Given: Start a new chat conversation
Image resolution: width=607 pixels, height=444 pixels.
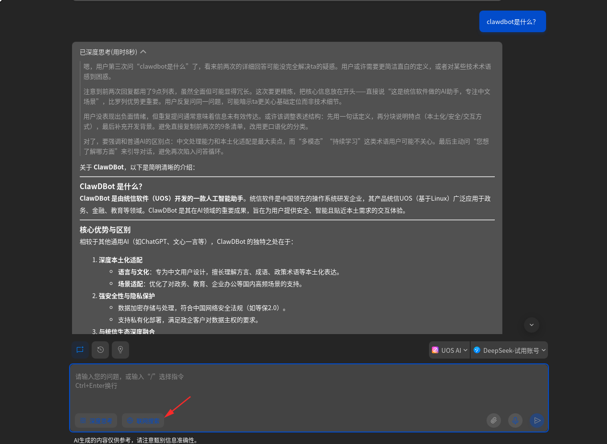Looking at the screenshot, I should (80, 350).
